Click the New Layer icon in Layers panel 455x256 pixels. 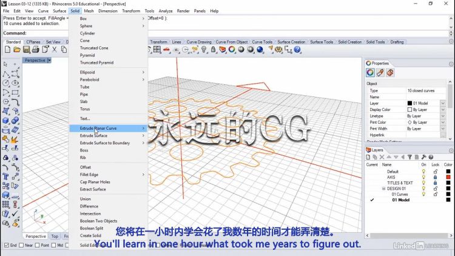tap(368, 157)
